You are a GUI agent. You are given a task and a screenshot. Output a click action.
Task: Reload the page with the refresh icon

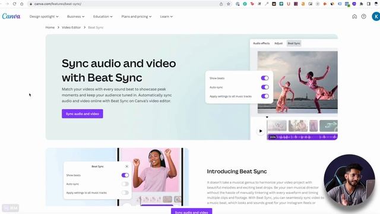click(x=14, y=4)
